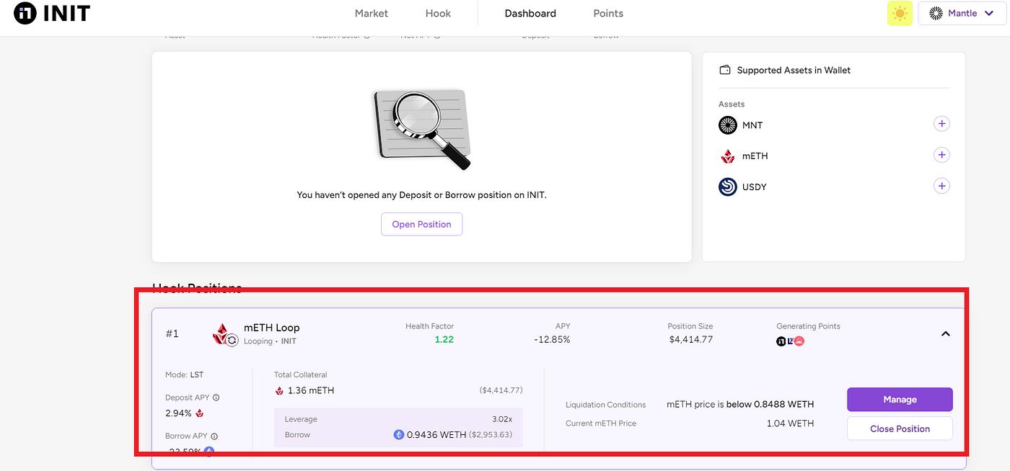Click the mETH Loop strategy icon

coord(224,334)
